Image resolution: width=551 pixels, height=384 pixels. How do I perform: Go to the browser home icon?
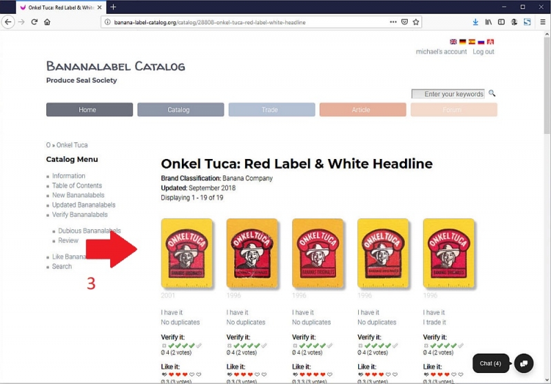(47, 22)
